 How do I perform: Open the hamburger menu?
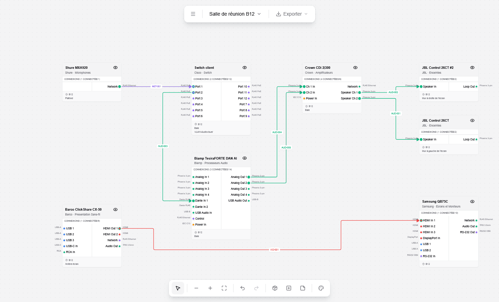tap(193, 14)
